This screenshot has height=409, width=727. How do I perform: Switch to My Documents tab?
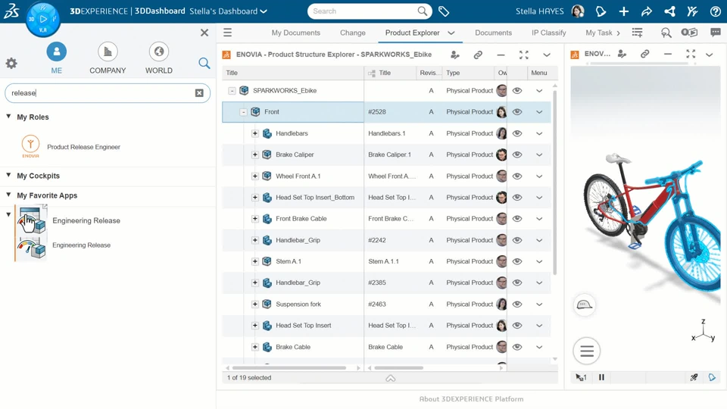click(x=296, y=33)
